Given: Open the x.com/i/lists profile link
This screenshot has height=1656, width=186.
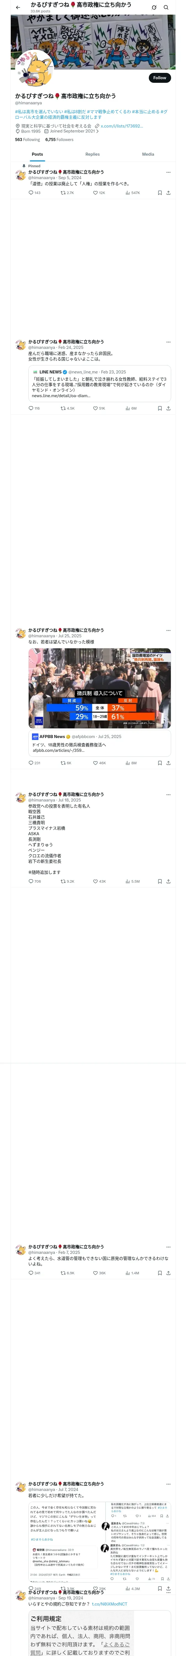Looking at the screenshot, I should click(x=122, y=126).
